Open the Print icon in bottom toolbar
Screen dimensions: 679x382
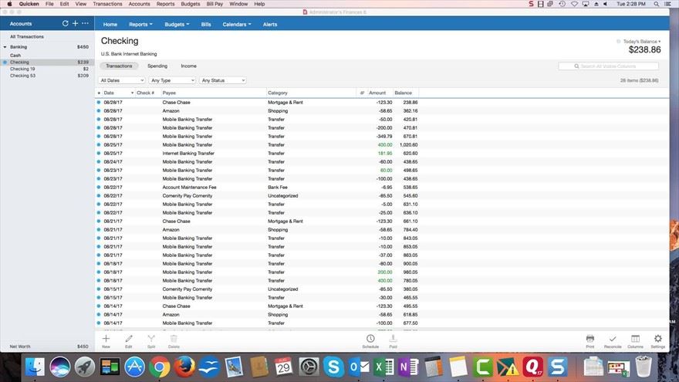589,339
